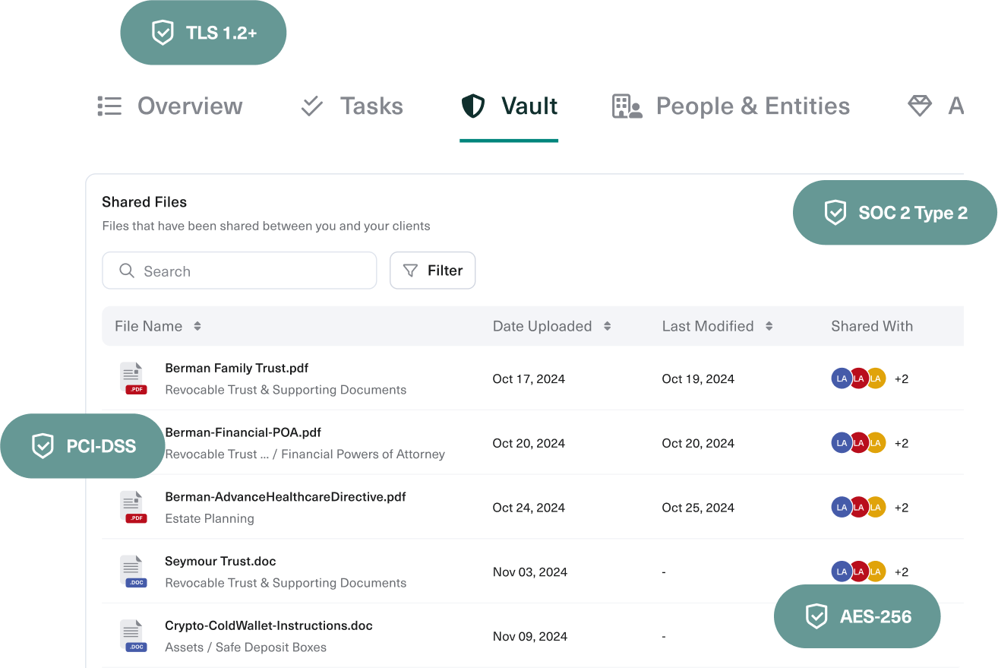Click Oct 19, 2024 modified date
The height and width of the screenshot is (668, 998).
[698, 378]
